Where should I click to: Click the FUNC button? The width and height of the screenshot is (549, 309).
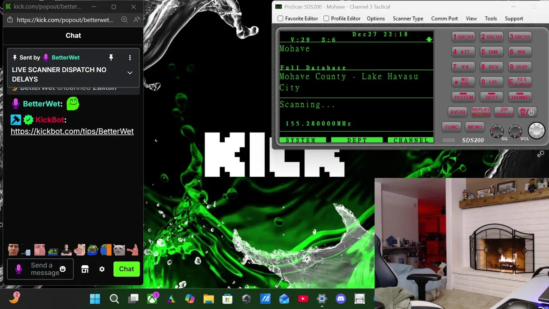pyautogui.click(x=452, y=127)
